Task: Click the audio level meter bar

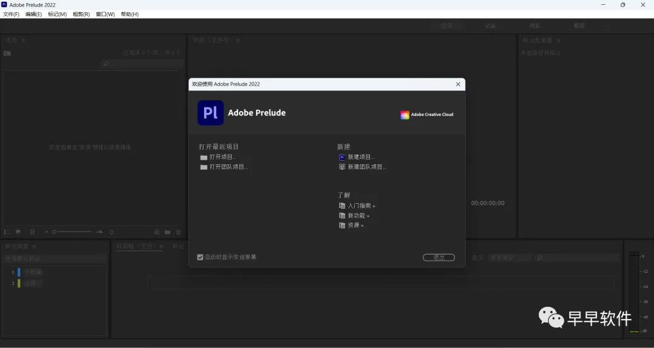Action: (634, 292)
